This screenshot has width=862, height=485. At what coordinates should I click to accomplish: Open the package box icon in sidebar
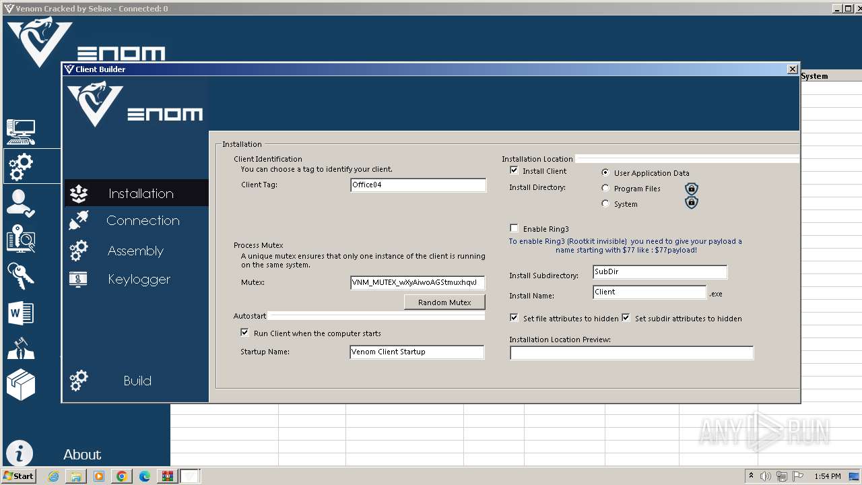click(20, 386)
